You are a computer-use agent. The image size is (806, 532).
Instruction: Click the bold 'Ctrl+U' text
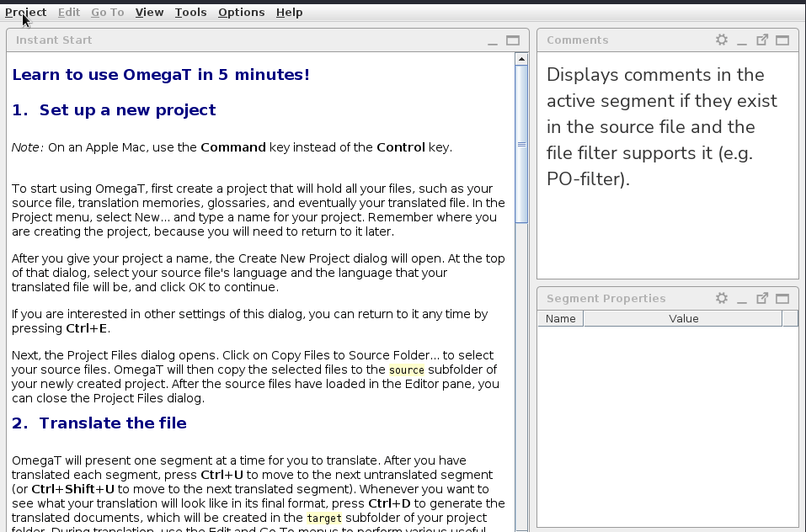pyautogui.click(x=222, y=475)
